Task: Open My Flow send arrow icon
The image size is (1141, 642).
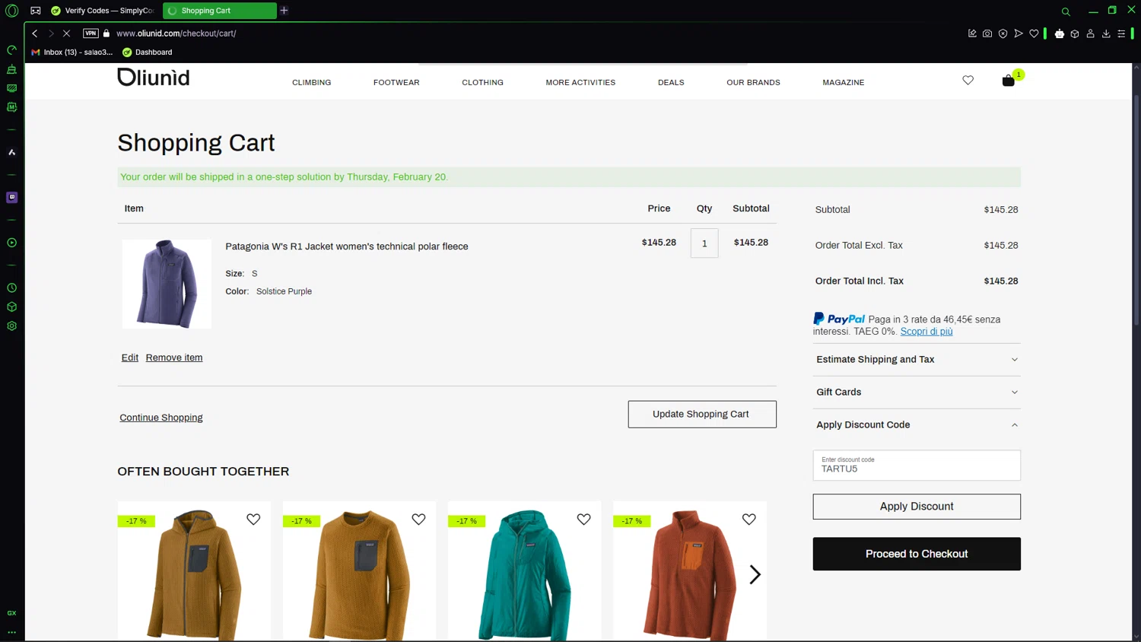Action: click(x=1019, y=33)
